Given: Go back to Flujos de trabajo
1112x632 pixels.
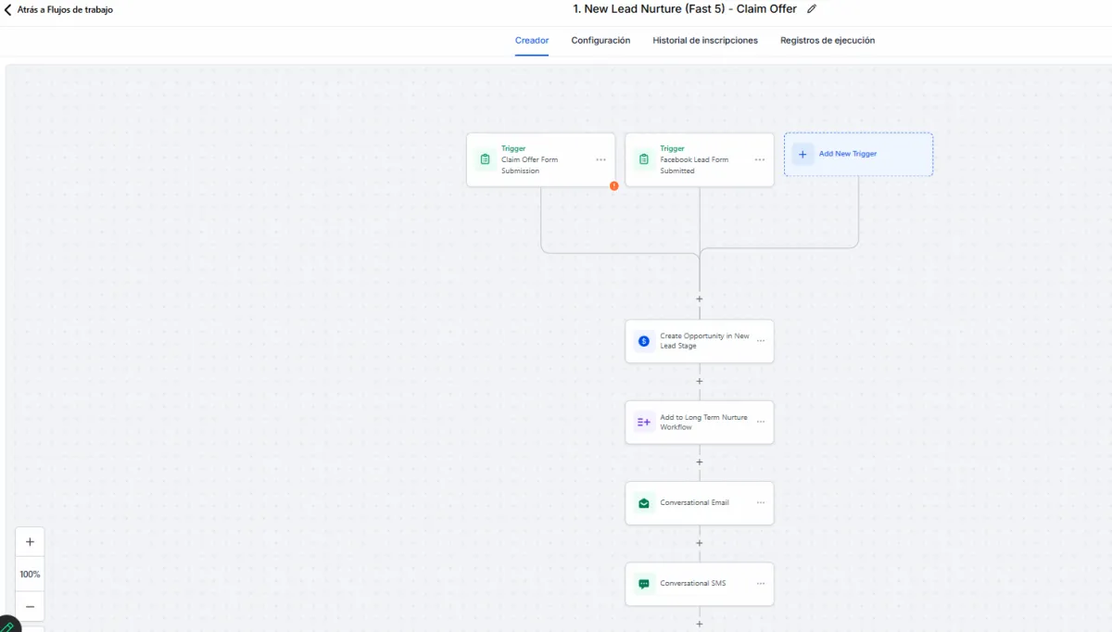Looking at the screenshot, I should tap(59, 9).
